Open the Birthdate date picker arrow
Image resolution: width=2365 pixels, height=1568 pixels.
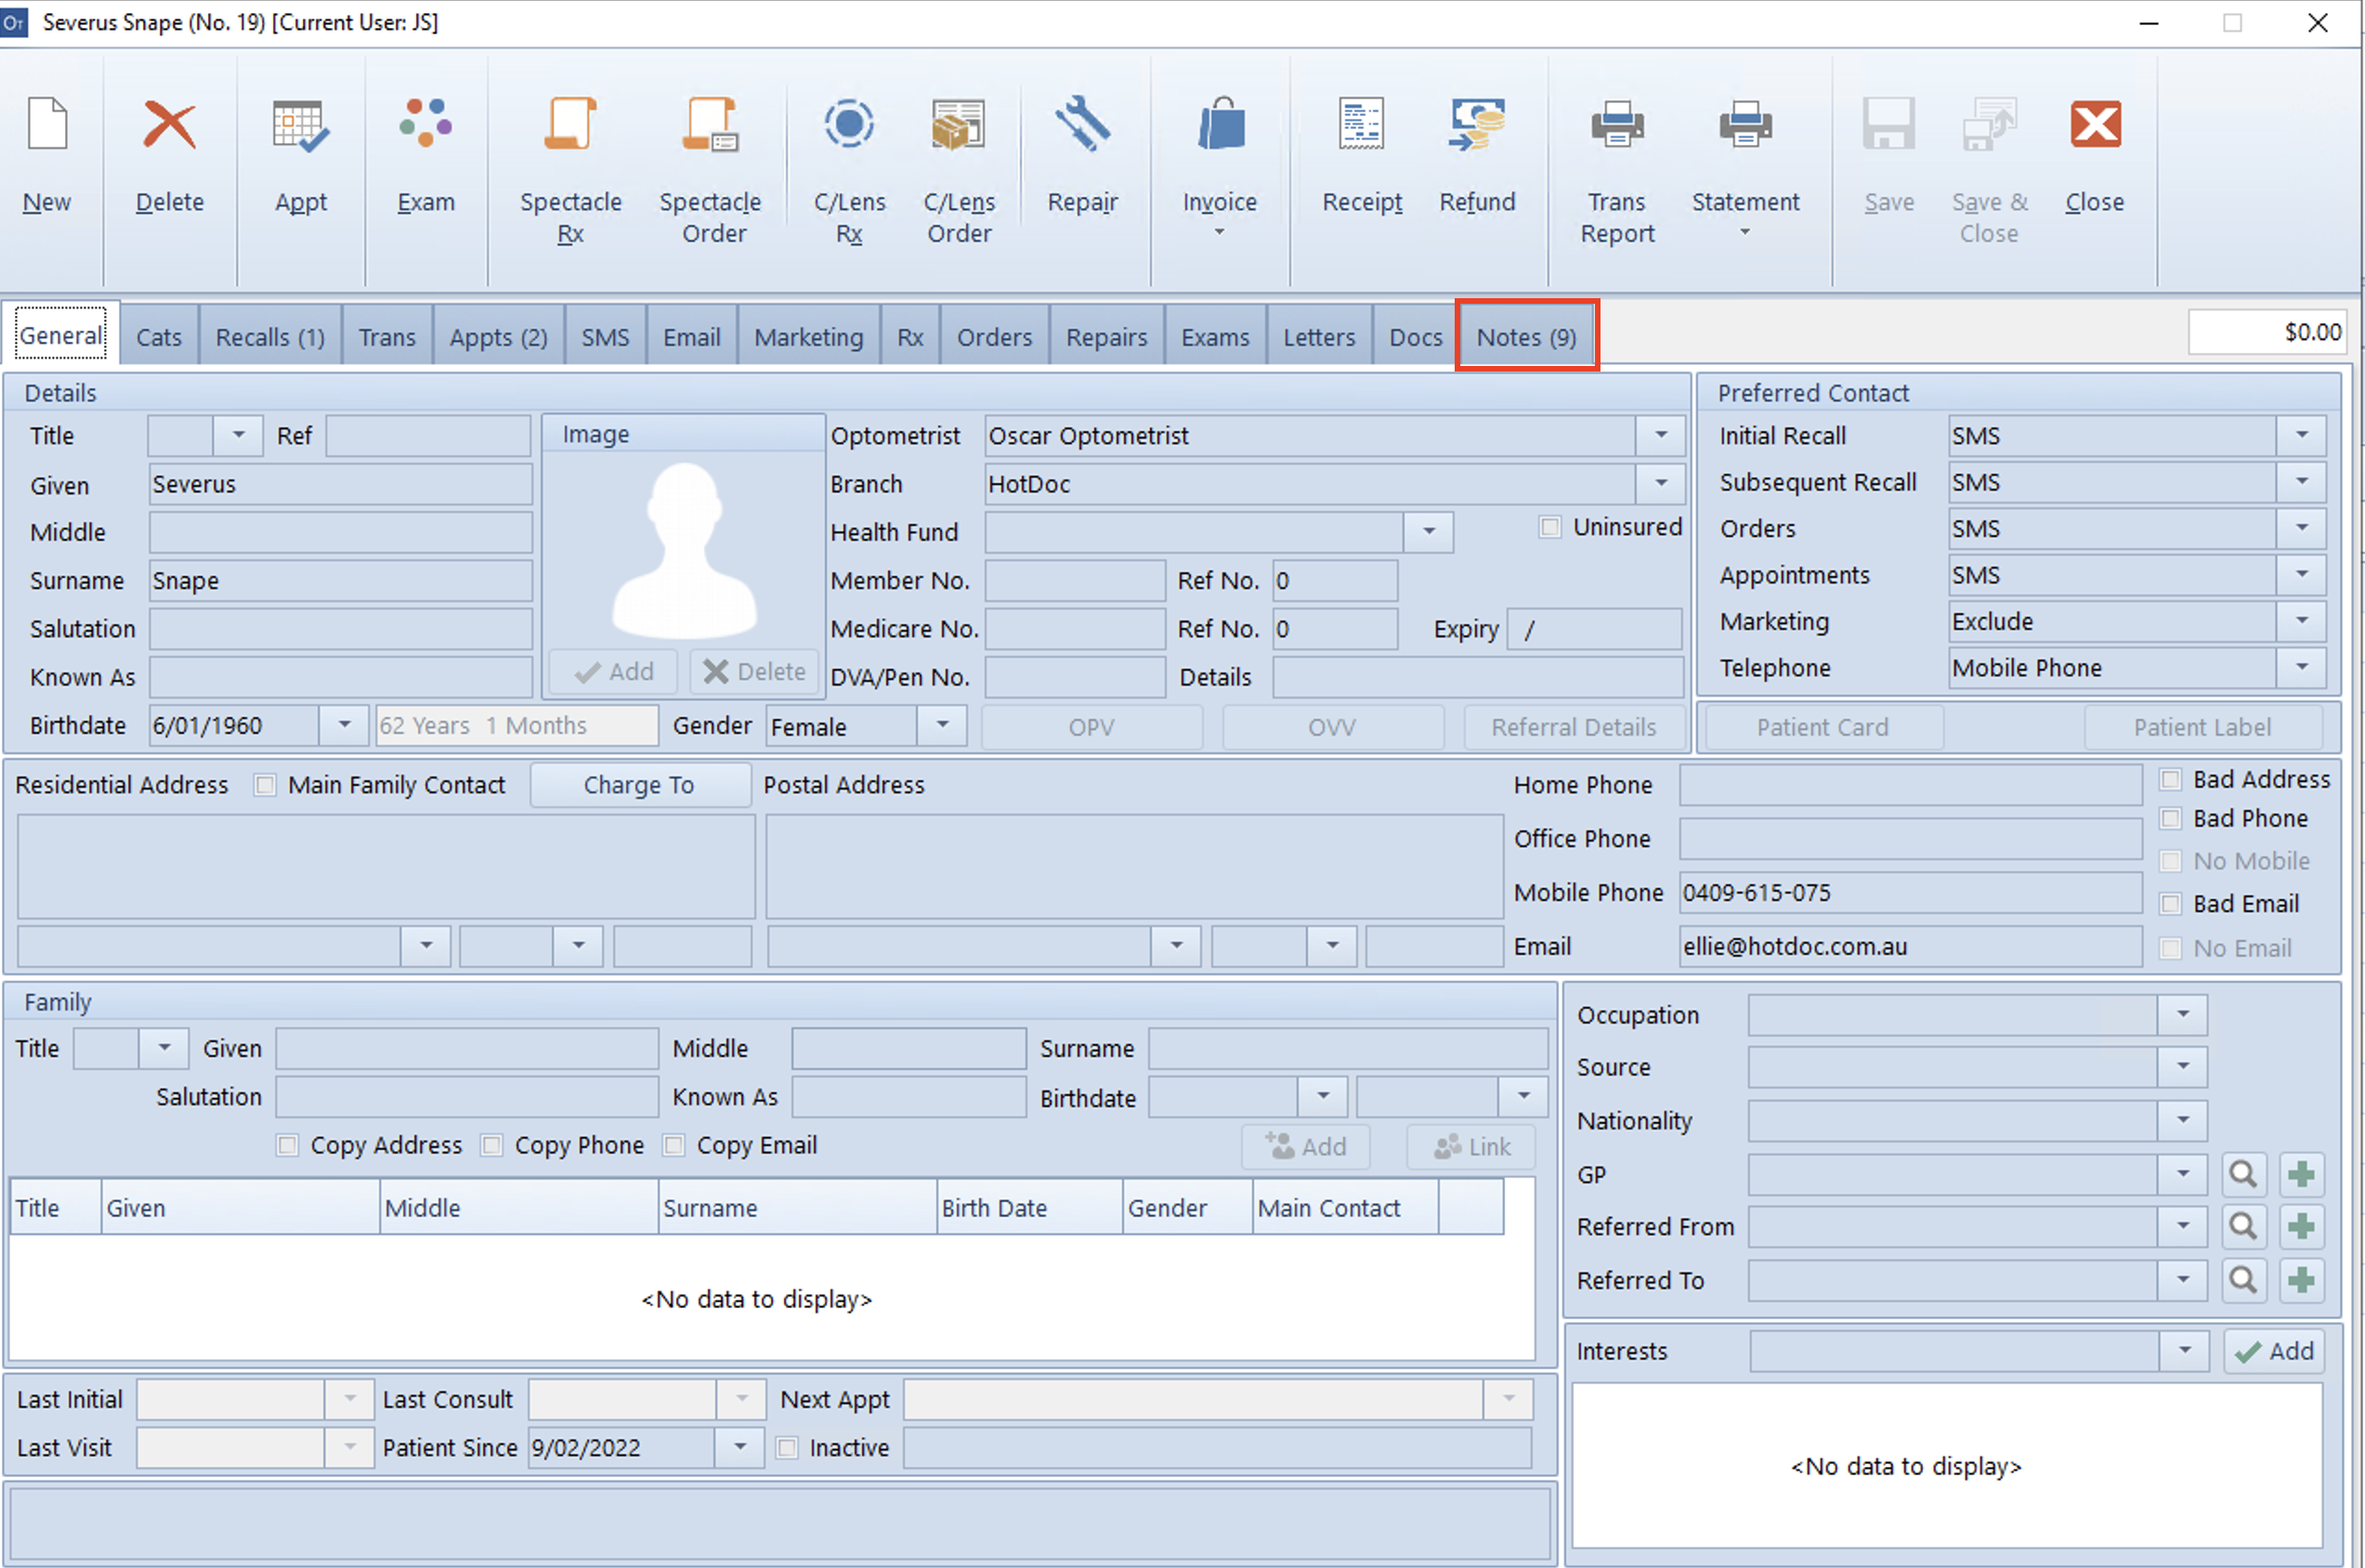(344, 725)
